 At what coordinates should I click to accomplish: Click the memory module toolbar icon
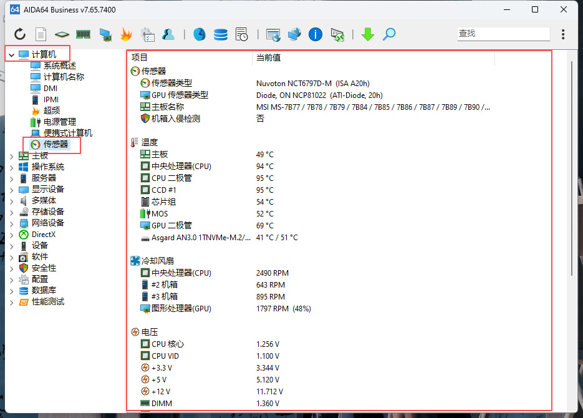(x=84, y=34)
